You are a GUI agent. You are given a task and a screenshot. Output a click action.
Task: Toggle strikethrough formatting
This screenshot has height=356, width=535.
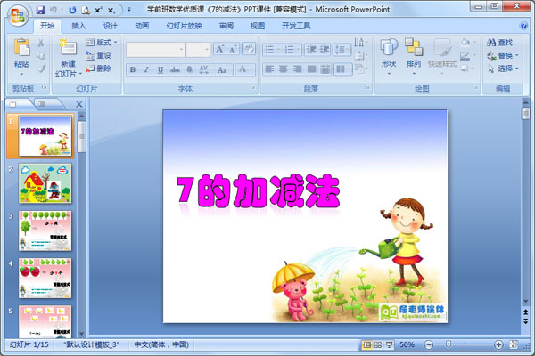pos(175,69)
